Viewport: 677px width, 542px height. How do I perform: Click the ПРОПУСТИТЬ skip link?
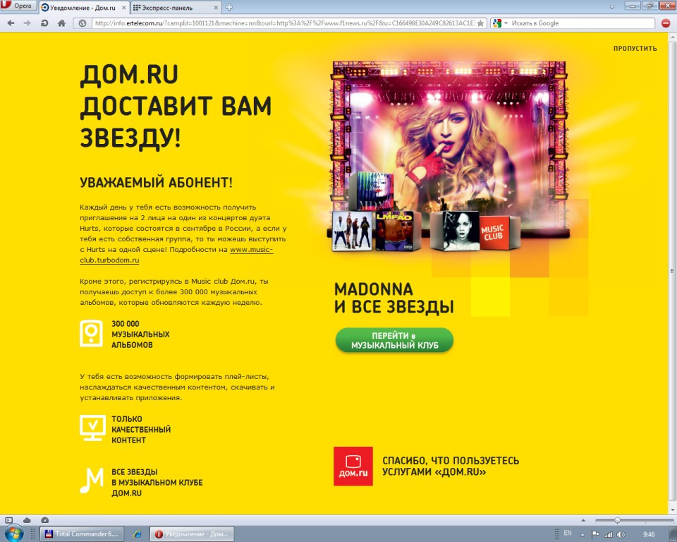635,49
